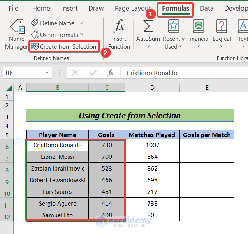
Task: Select Matches Played cell 717
Action: (x=152, y=192)
